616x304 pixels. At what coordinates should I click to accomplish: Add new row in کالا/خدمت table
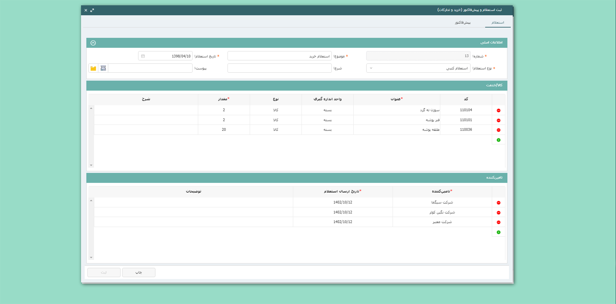pyautogui.click(x=498, y=140)
